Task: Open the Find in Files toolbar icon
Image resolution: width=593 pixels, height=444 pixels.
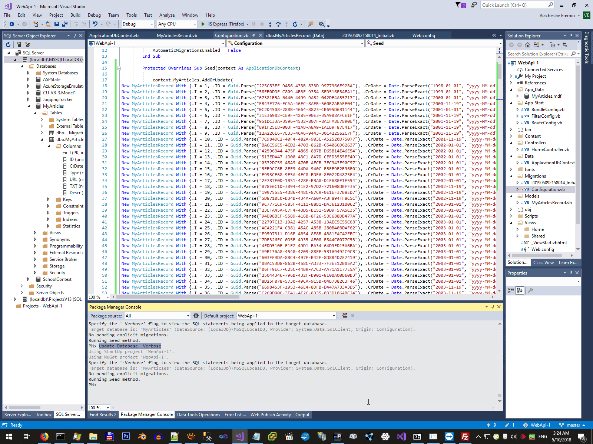Action: pos(311,24)
